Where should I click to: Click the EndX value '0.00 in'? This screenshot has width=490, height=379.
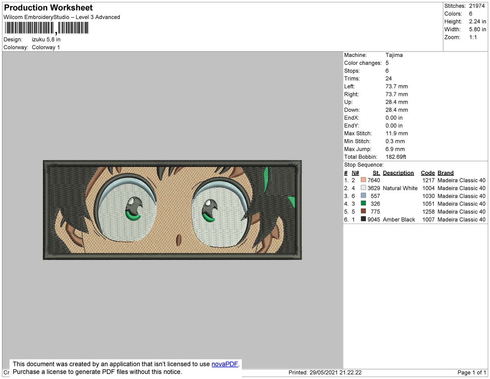coord(394,118)
